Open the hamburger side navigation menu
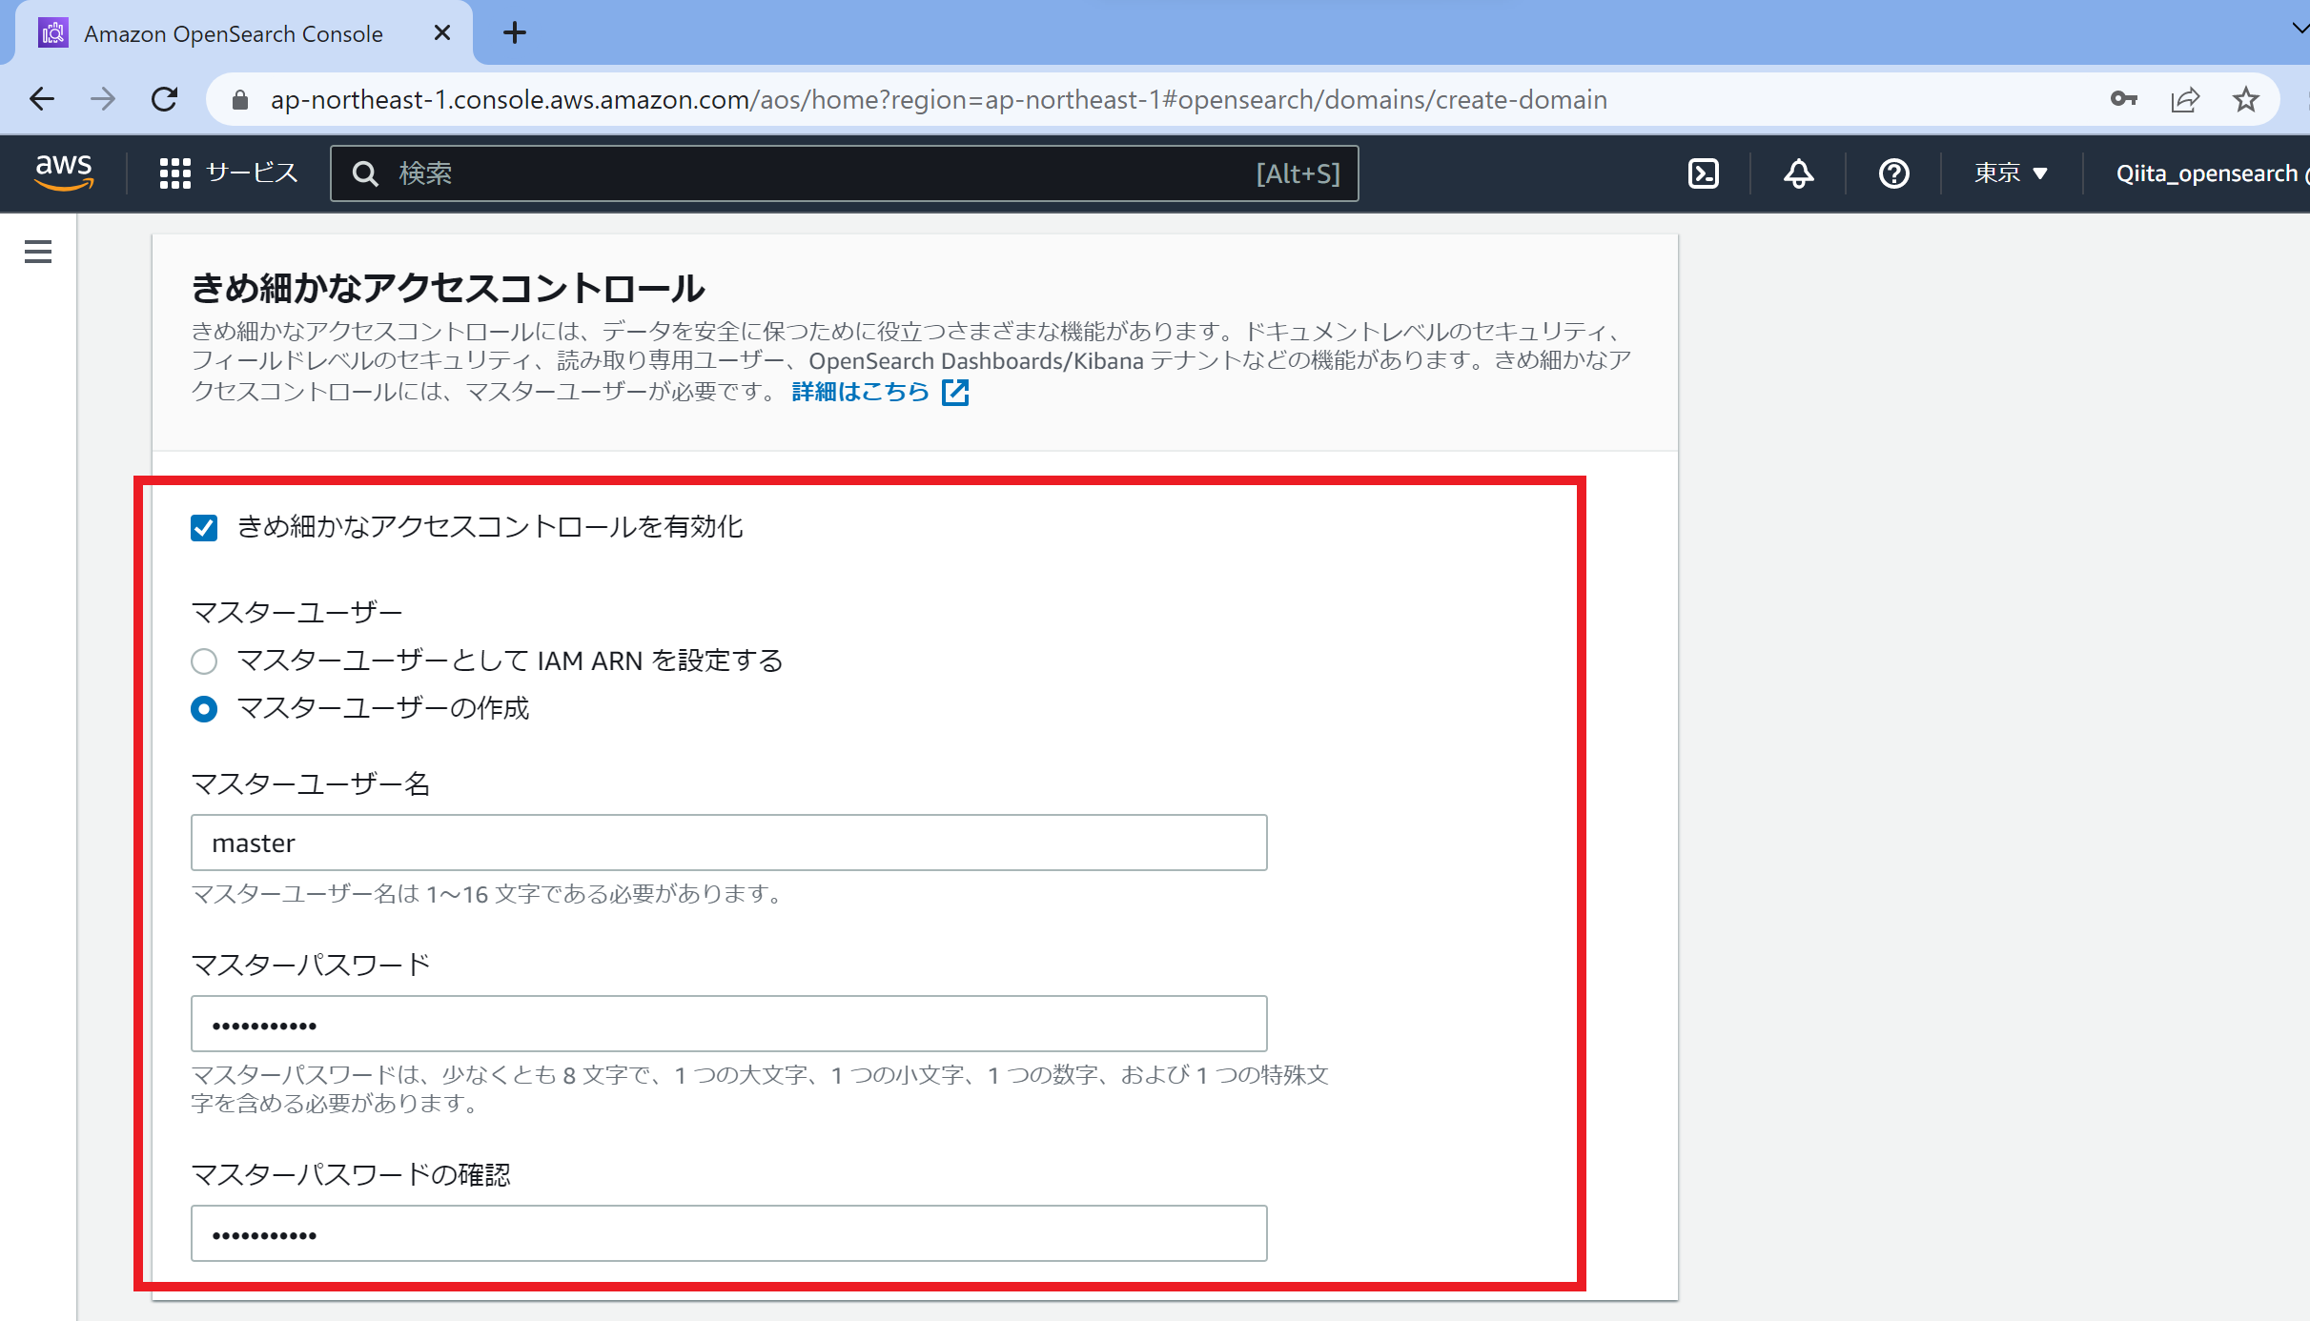This screenshot has width=2310, height=1321. click(x=38, y=253)
